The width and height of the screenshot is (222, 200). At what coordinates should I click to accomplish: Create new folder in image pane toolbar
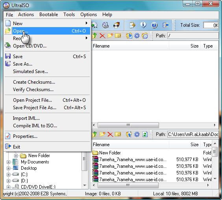[110, 36]
